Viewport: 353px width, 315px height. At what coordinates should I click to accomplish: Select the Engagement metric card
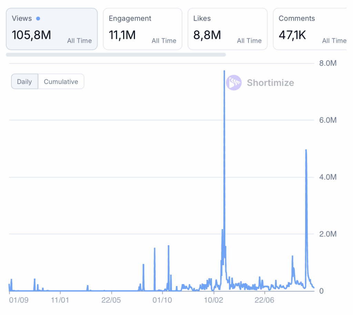[x=142, y=29]
